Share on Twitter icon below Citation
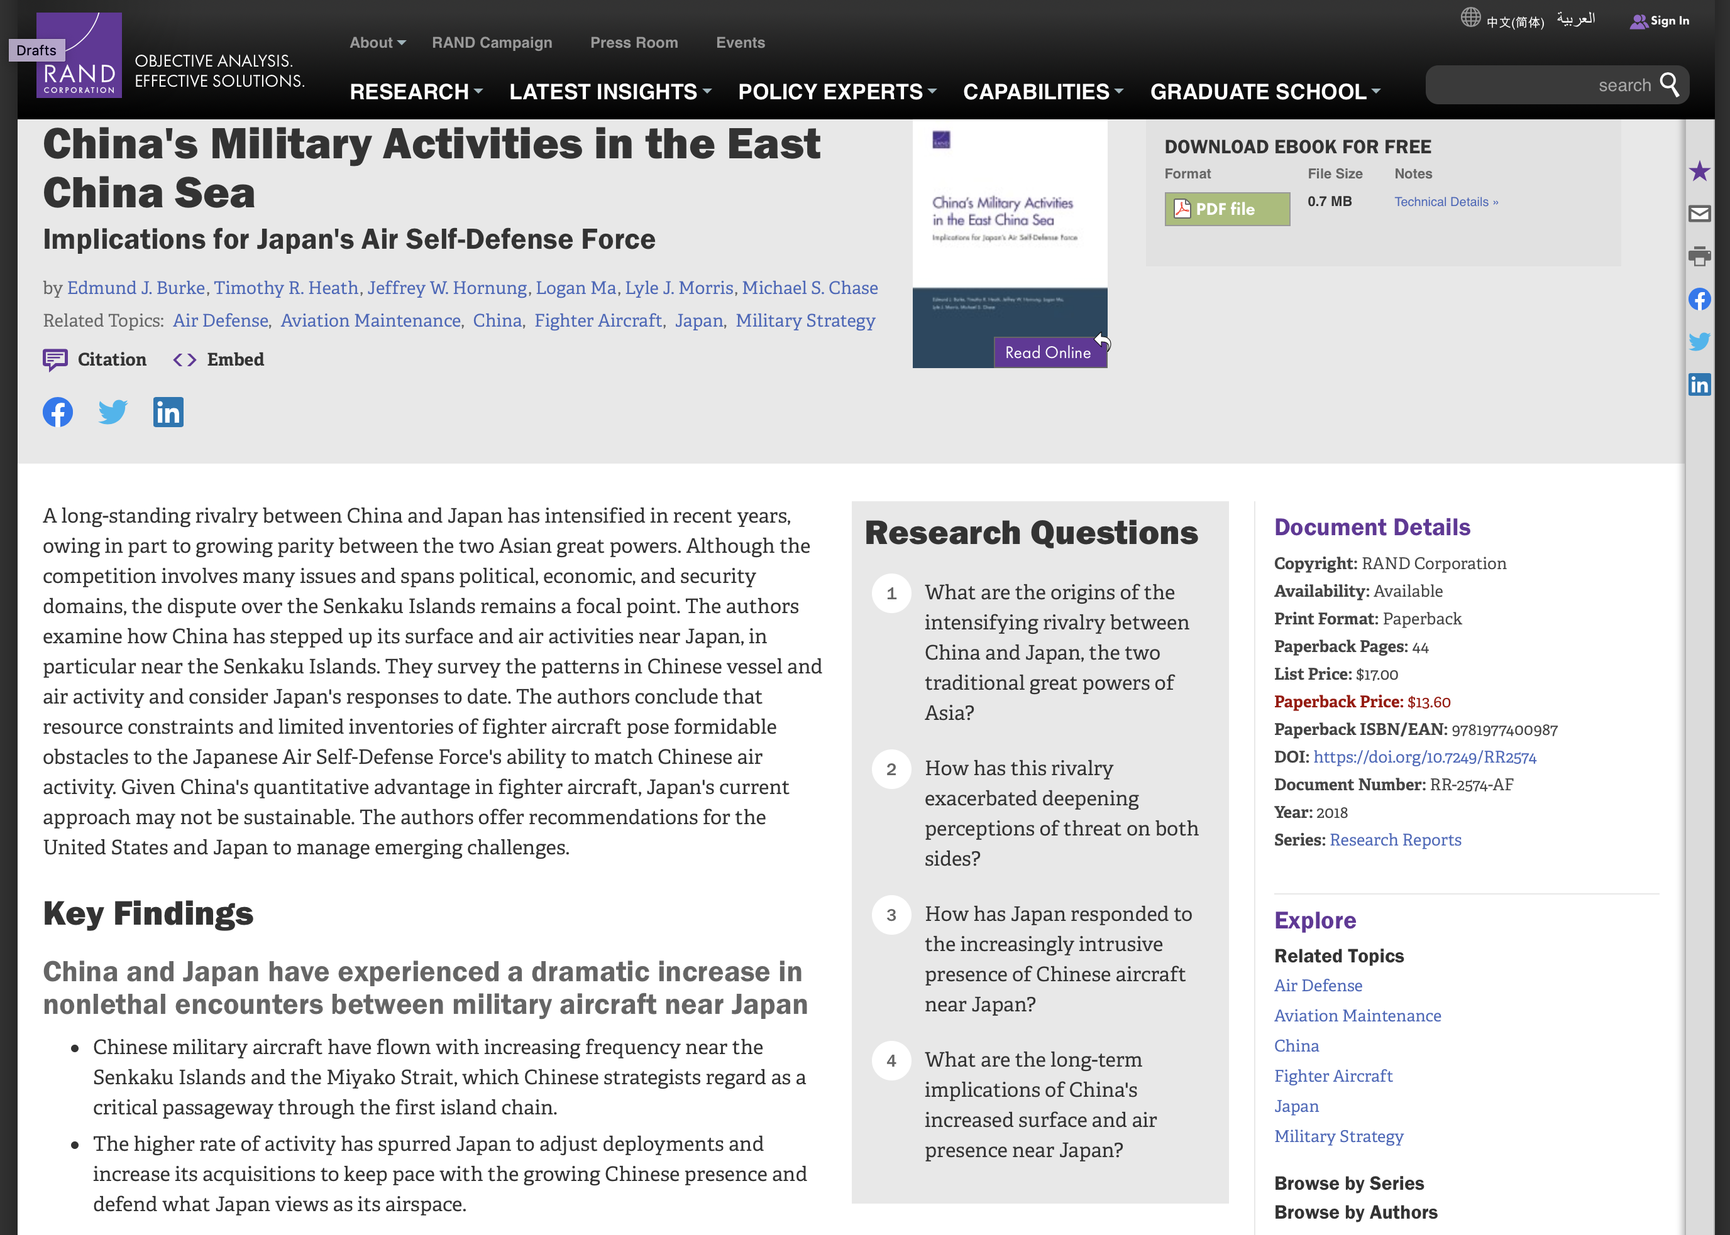1730x1235 pixels. point(113,412)
